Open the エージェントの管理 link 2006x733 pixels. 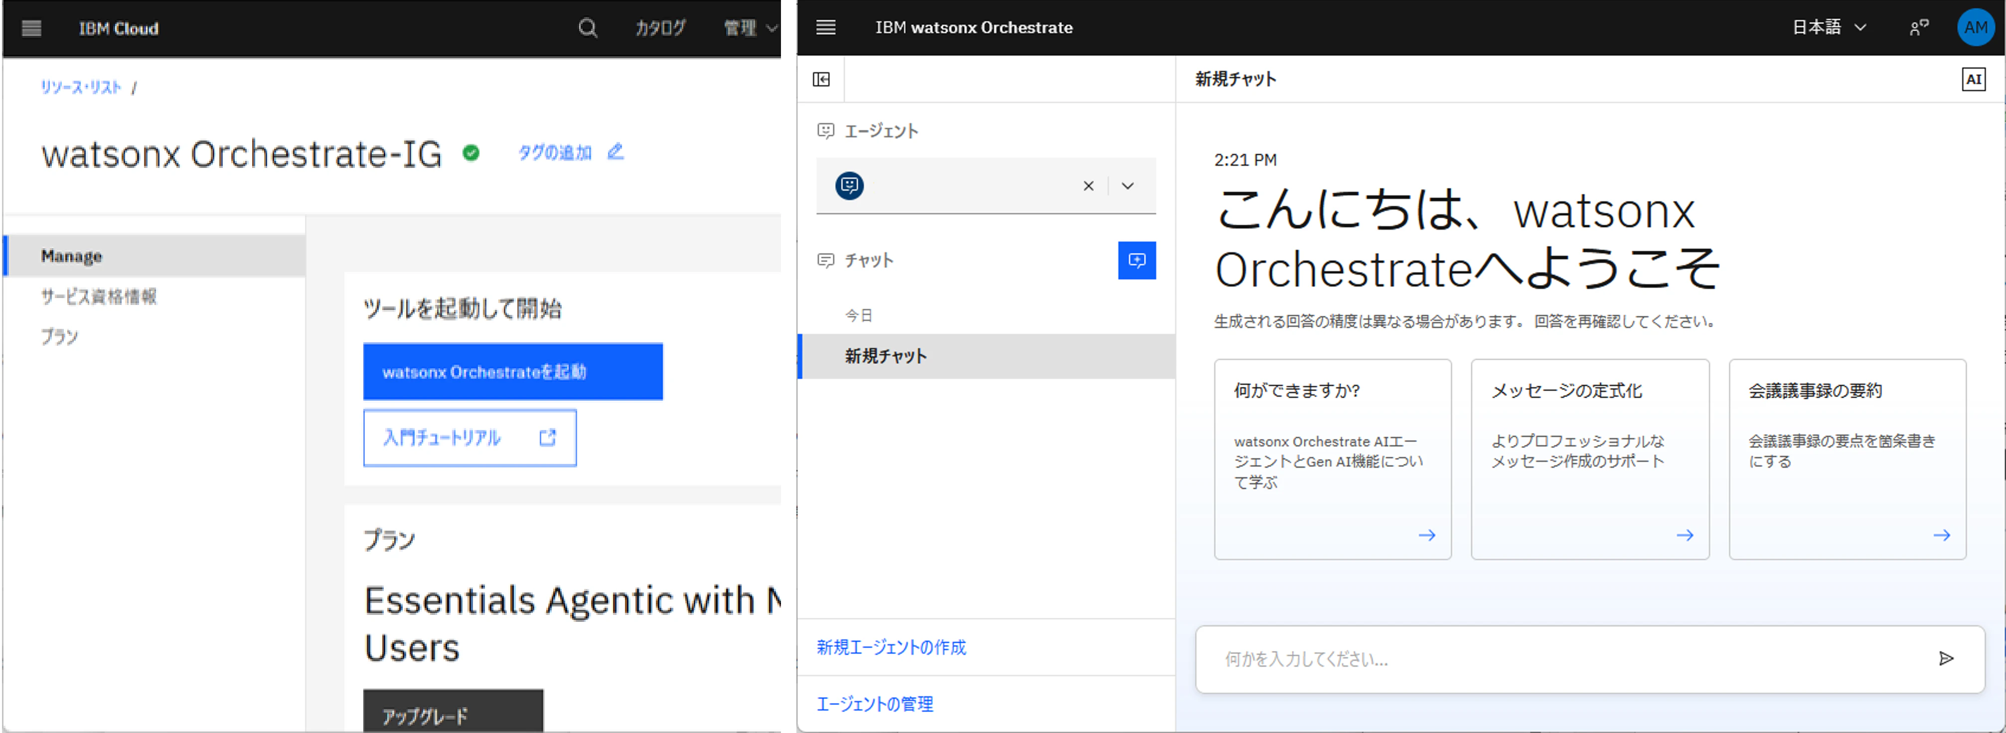pyautogui.click(x=875, y=704)
